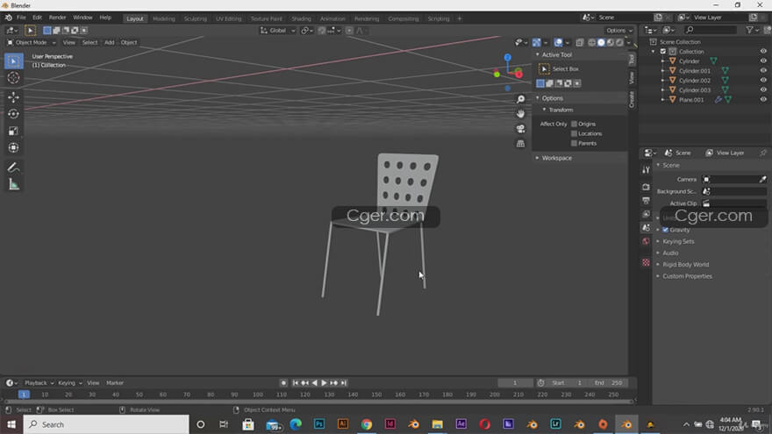The image size is (772, 434).
Task: Click the blue Z axis gizmo ball
Action: point(508,58)
